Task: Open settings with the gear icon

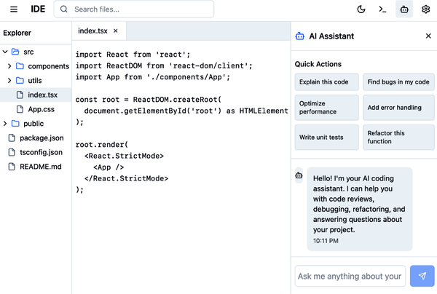Action: (425, 9)
